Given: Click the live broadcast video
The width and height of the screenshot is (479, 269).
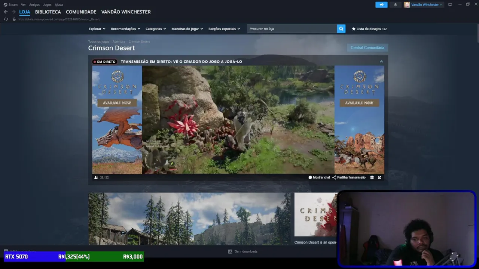Looking at the screenshot, I should pyautogui.click(x=238, y=120).
